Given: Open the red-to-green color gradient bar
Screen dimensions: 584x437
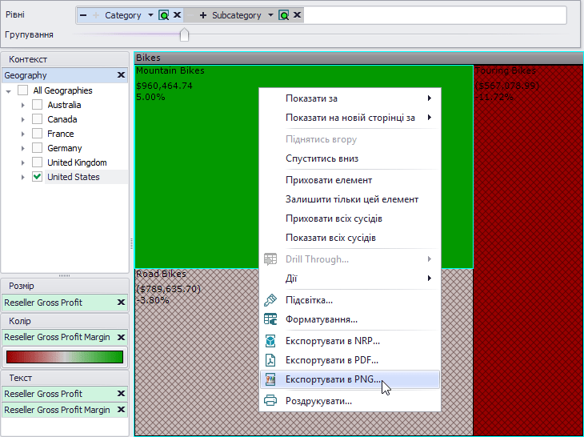Looking at the screenshot, I should [x=65, y=357].
